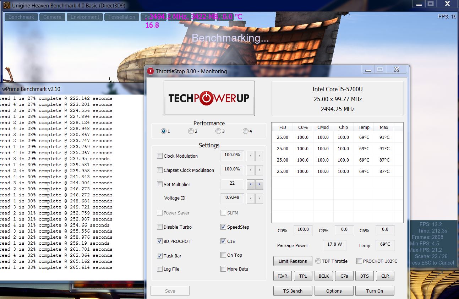Click 'Scene: 22 / 26' in Heaven stats

click(431, 256)
